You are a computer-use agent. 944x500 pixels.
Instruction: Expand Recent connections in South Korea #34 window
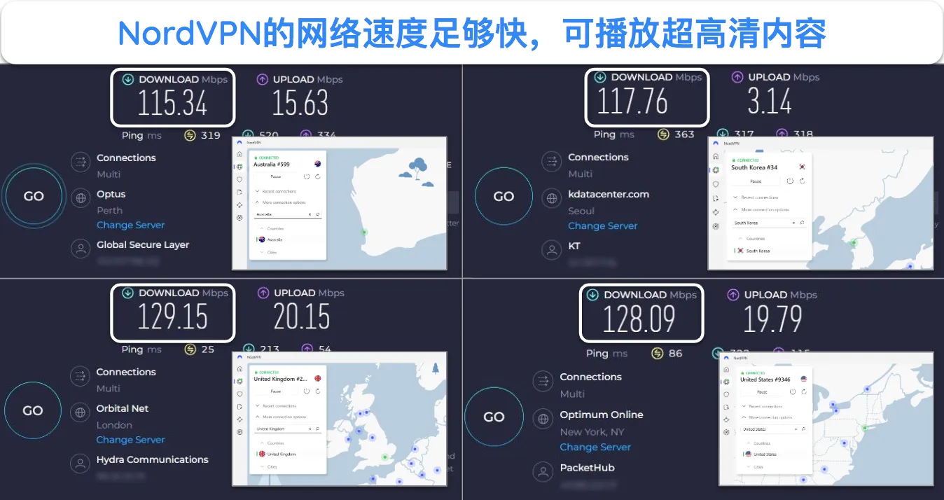coord(756,197)
